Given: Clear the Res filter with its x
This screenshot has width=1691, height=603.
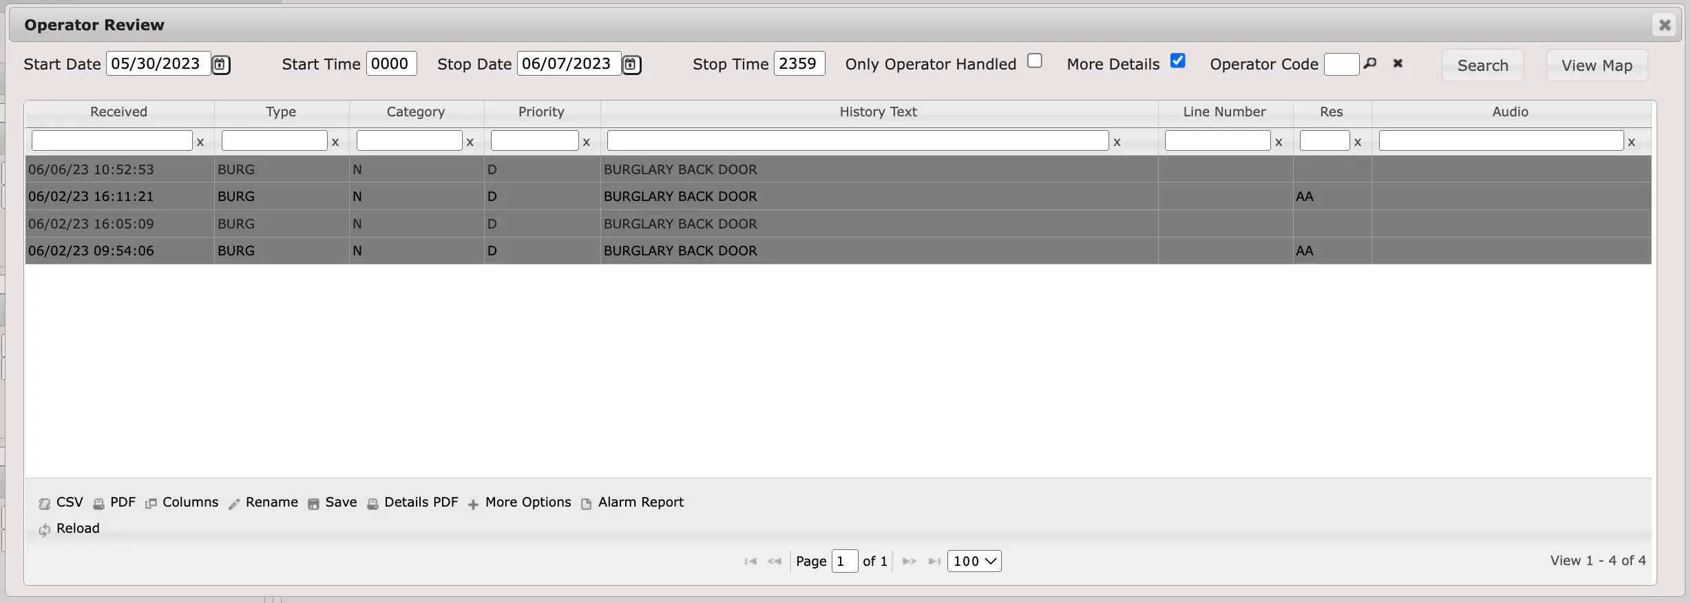Looking at the screenshot, I should coord(1358,142).
